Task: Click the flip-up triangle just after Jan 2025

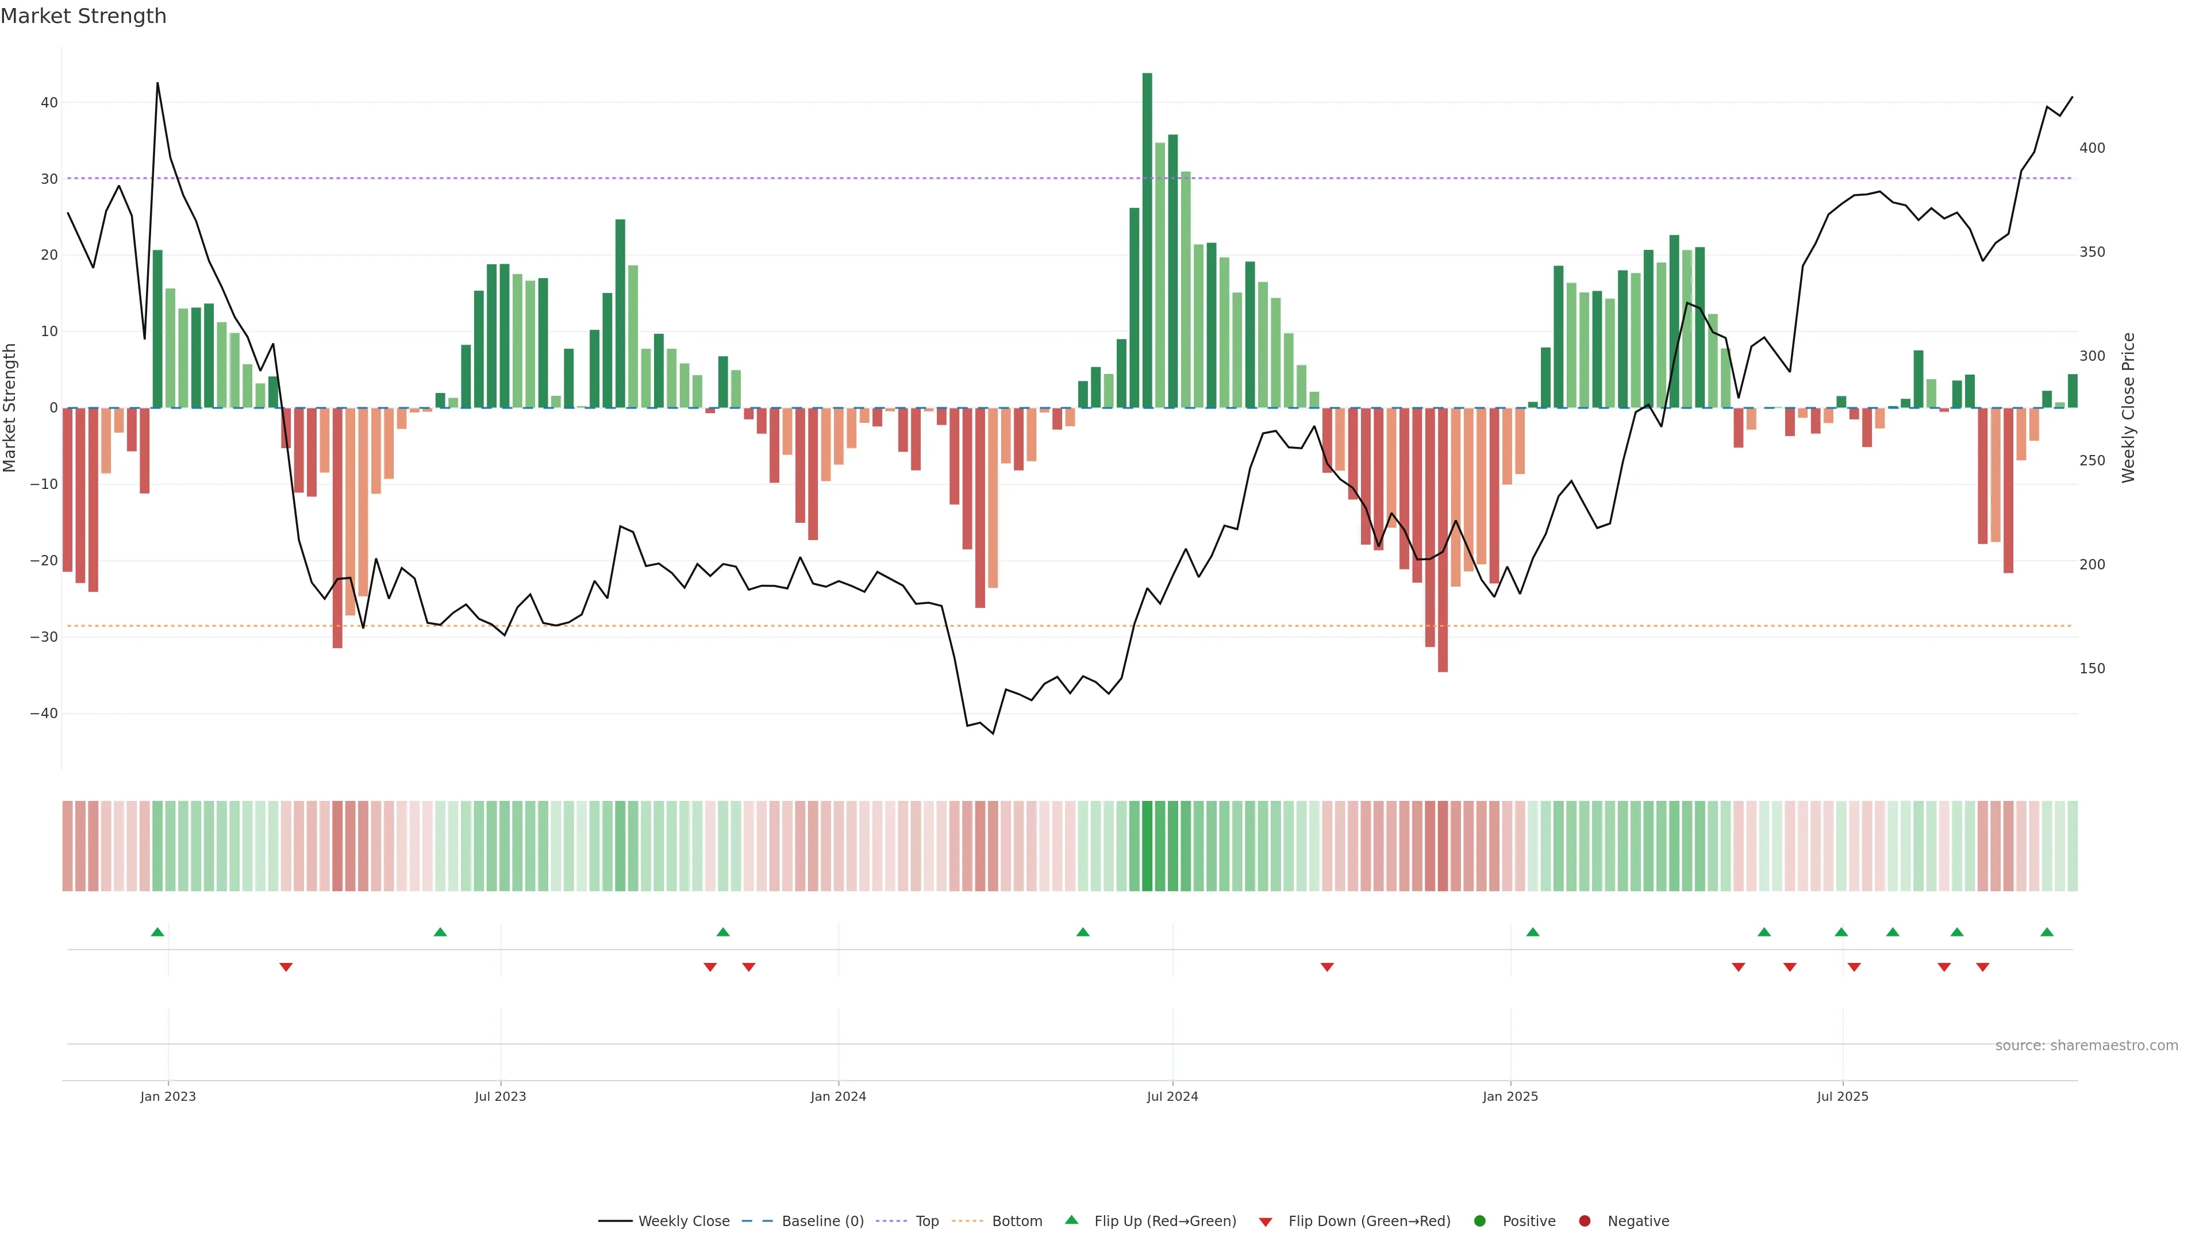Action: coord(1533,932)
